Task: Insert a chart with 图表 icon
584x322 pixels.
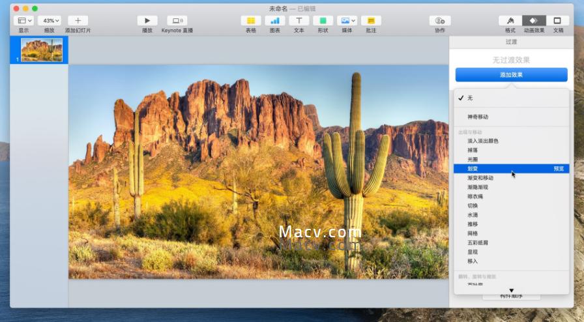Action: pos(275,20)
